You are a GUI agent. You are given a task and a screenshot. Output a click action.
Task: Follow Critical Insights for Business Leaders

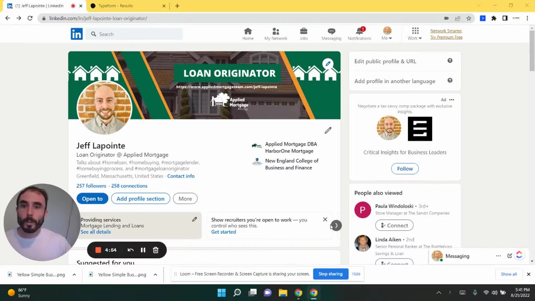(405, 169)
